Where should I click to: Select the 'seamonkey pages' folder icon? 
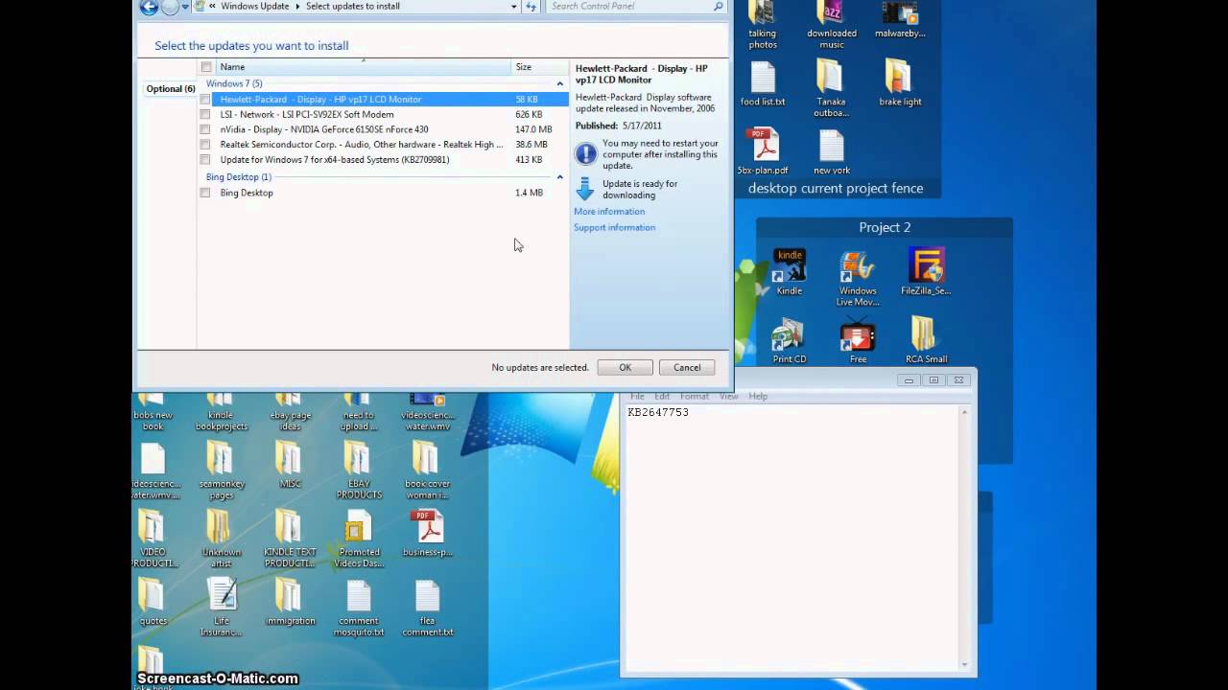pyautogui.click(x=222, y=471)
